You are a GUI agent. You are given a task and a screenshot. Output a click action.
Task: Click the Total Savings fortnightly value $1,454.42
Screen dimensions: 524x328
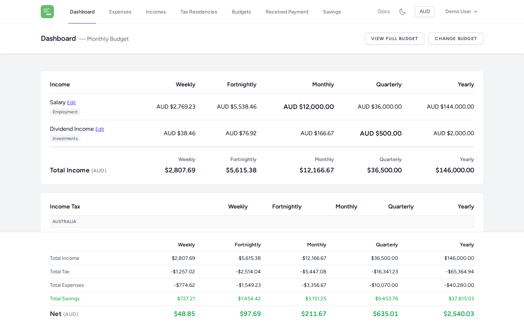(x=249, y=299)
